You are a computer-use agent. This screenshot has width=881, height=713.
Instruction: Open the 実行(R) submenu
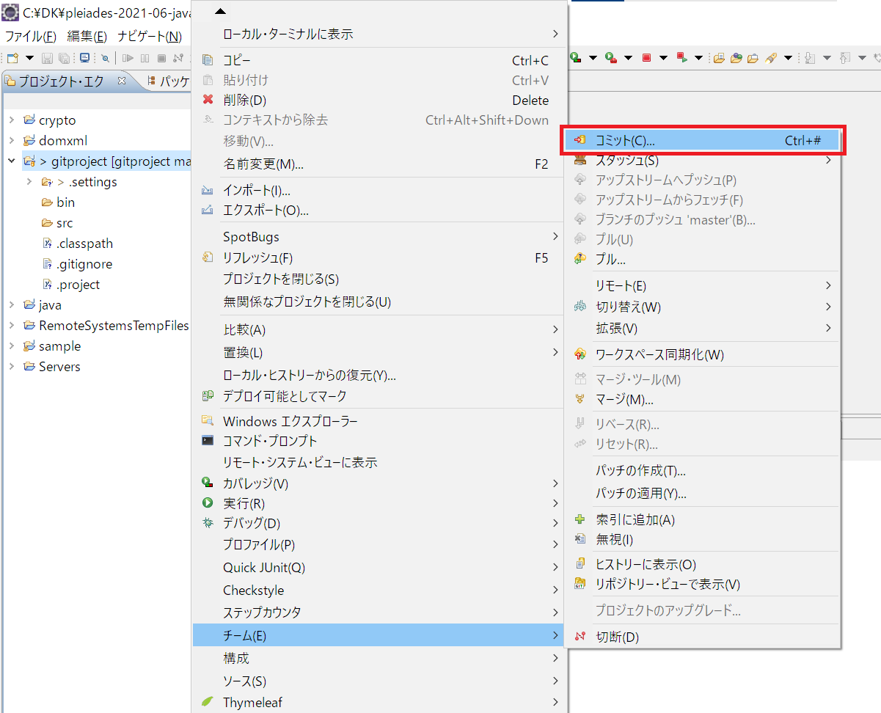(x=378, y=503)
